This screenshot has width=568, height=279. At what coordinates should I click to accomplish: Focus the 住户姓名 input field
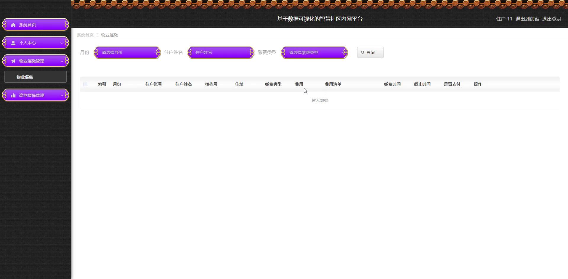tap(221, 52)
